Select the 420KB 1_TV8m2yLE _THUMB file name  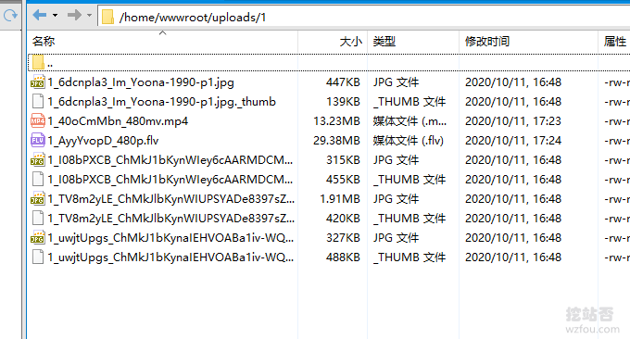pyautogui.click(x=171, y=219)
